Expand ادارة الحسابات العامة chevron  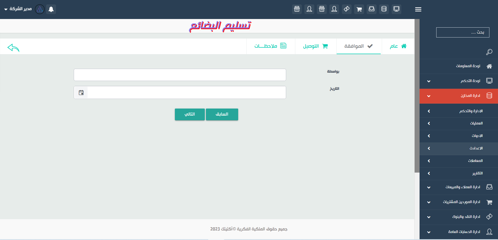click(429, 232)
